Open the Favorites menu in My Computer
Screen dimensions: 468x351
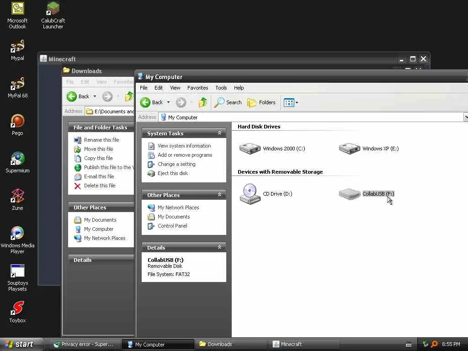tap(197, 88)
